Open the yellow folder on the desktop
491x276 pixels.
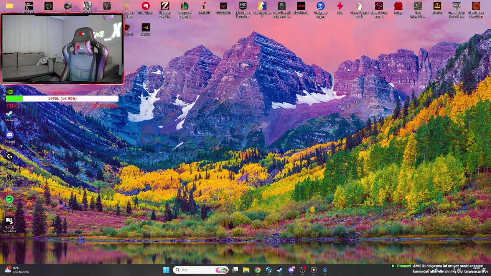click(x=10, y=6)
